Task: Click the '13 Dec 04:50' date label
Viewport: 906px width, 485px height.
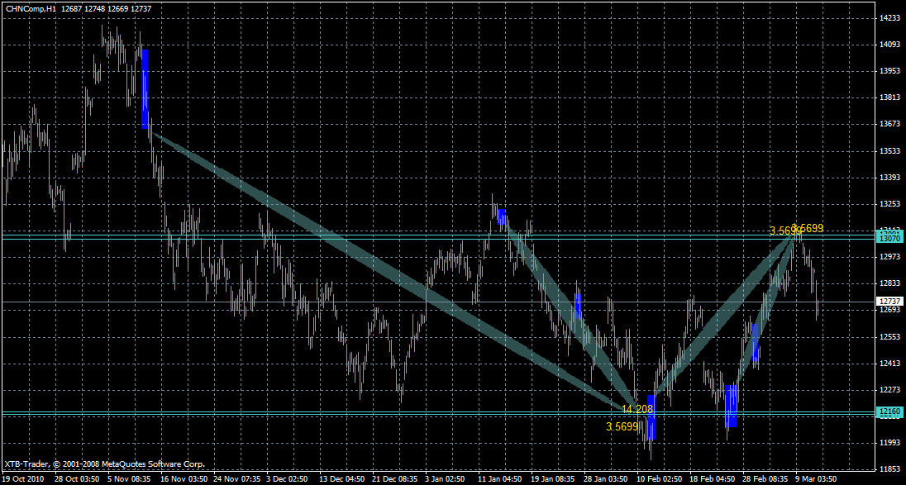Action: click(342, 479)
